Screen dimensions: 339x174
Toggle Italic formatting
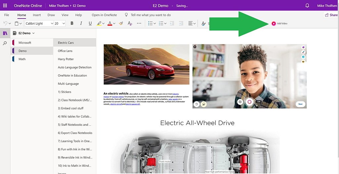(x=81, y=23)
